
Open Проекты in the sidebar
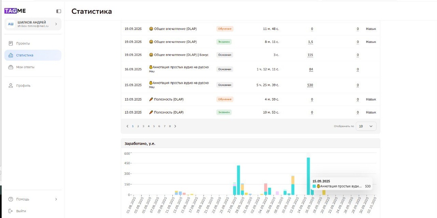[33, 43]
